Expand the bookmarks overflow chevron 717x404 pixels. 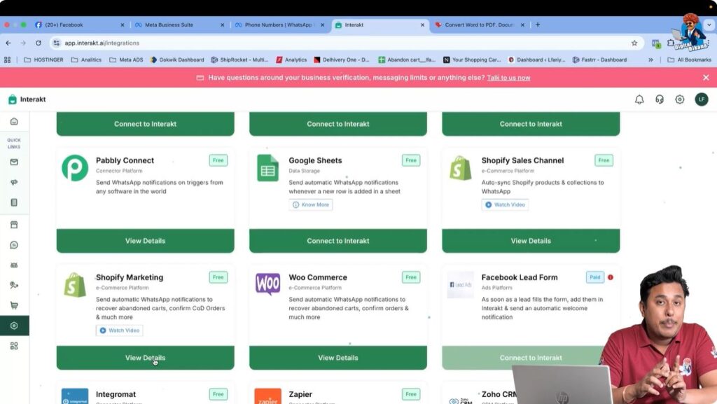tap(651, 60)
